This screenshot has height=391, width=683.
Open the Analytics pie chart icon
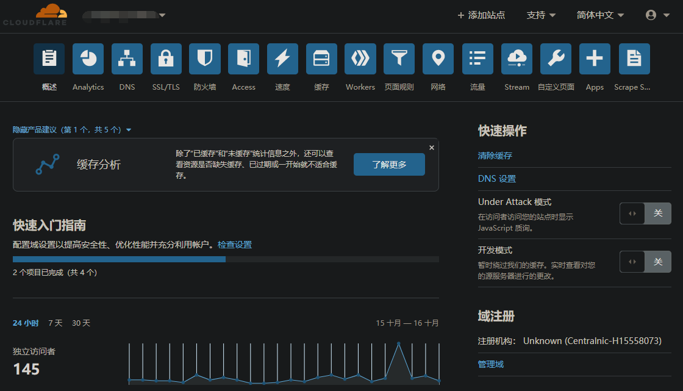(x=88, y=59)
